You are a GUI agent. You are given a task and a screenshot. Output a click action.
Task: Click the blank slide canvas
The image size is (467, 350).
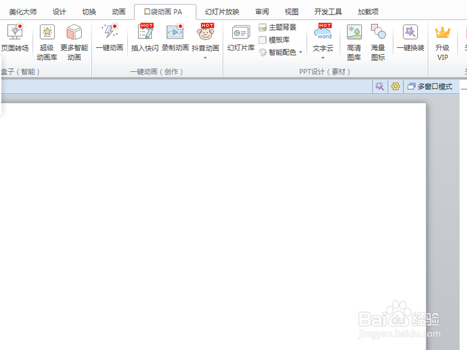[x=213, y=226]
